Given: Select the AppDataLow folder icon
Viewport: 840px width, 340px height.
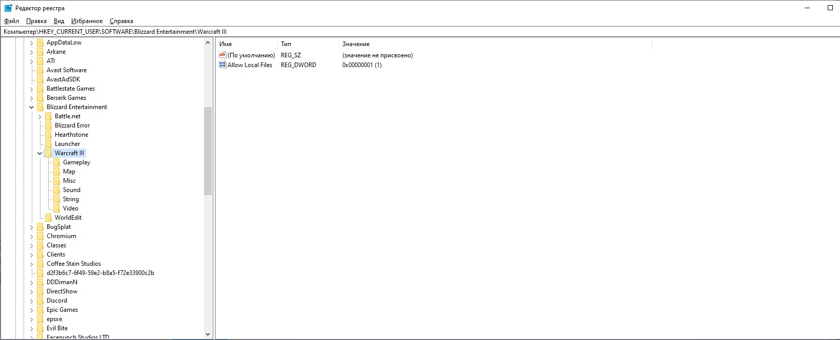Looking at the screenshot, I should 40,42.
